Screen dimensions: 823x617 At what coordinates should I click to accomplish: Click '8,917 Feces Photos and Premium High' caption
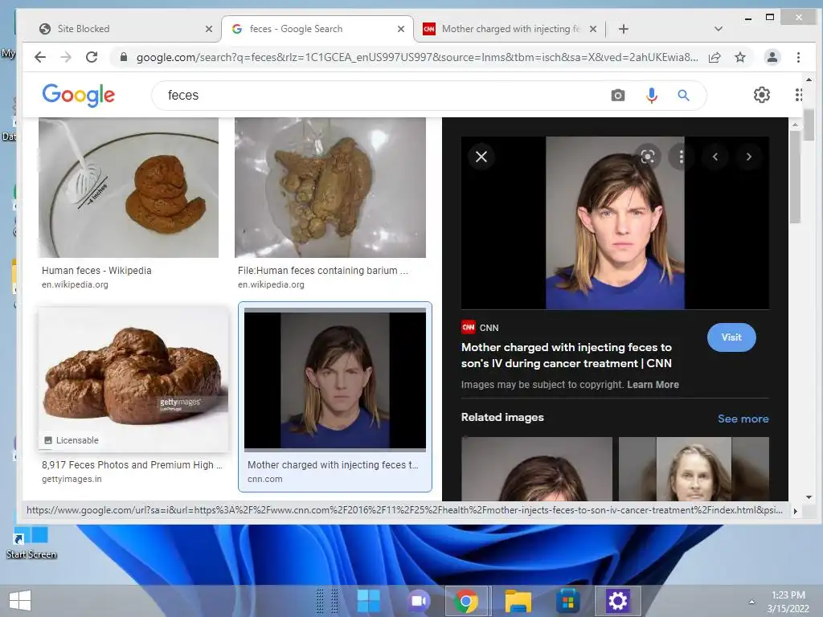(x=132, y=465)
